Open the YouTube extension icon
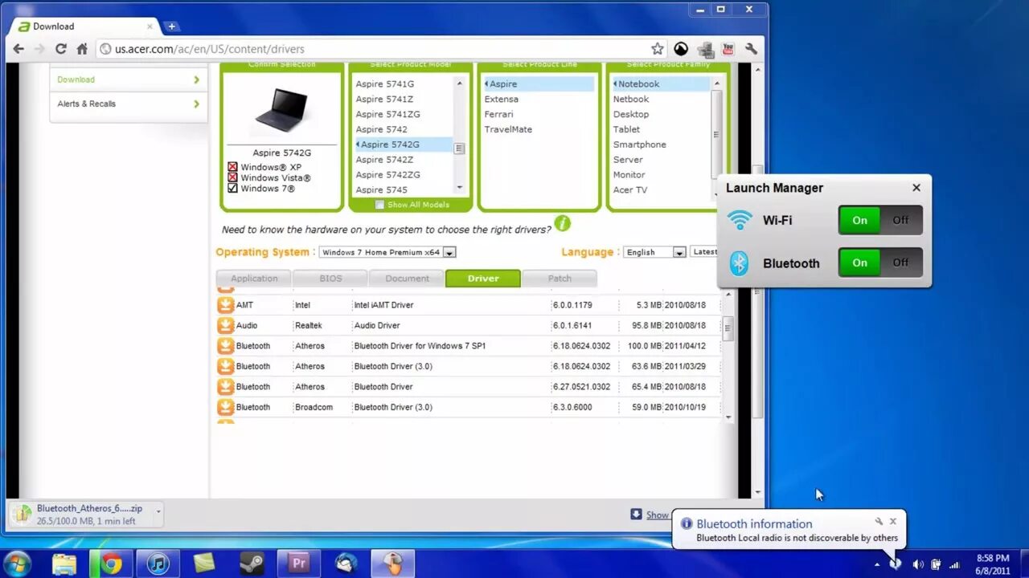This screenshot has width=1029, height=578. [x=728, y=49]
